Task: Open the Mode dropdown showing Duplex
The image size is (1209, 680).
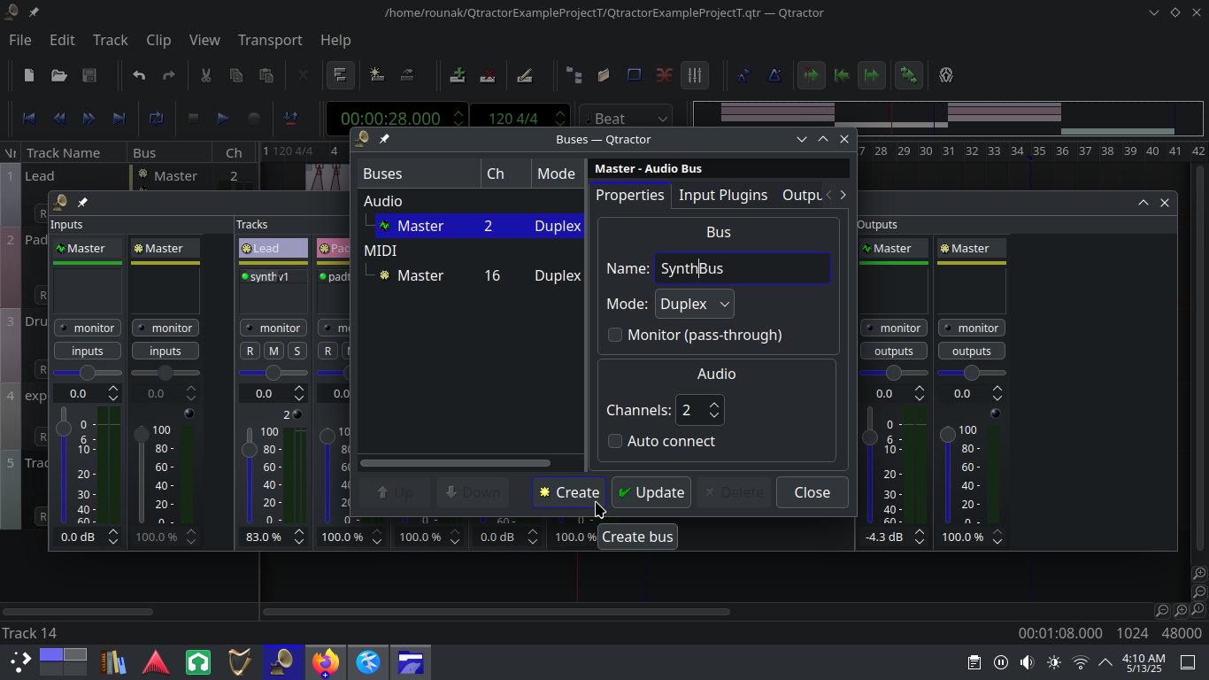Action: pos(694,304)
